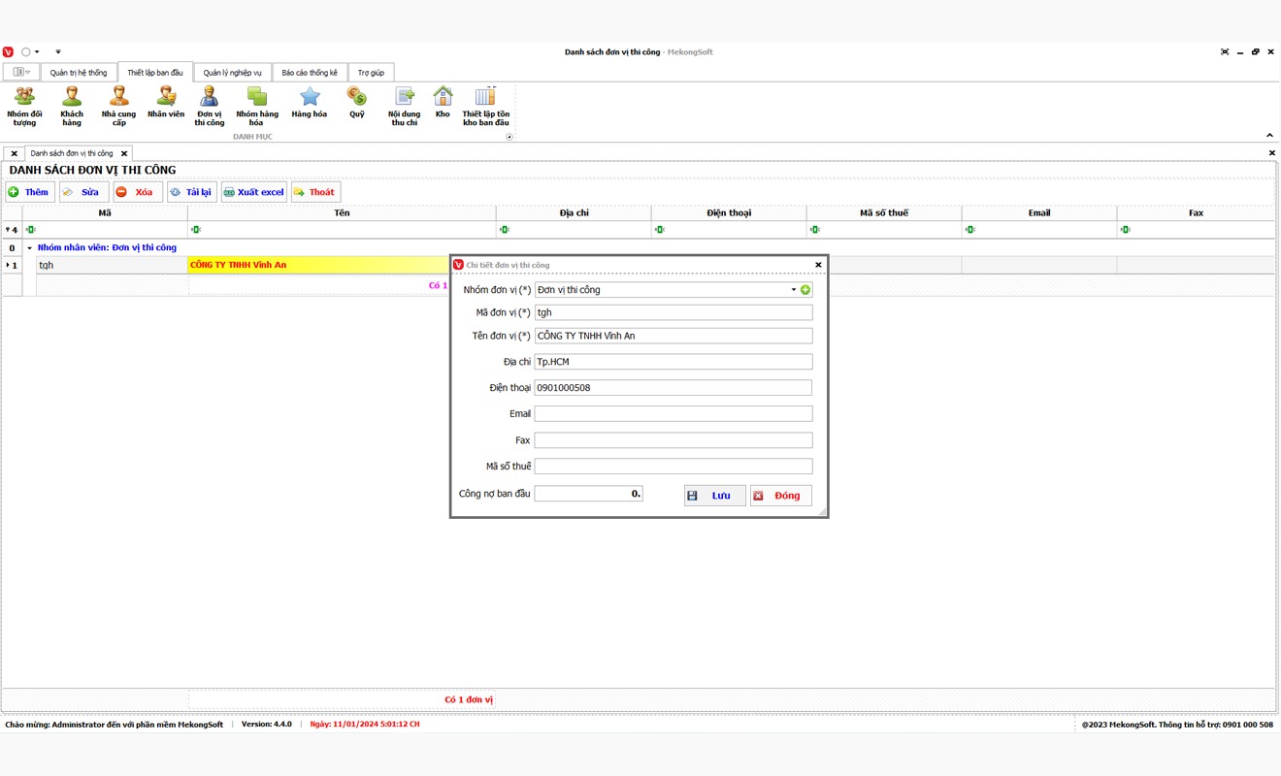Screen dimensions: 1281x776
Task: Collapse the ribbon with the chevron
Action: (1269, 136)
